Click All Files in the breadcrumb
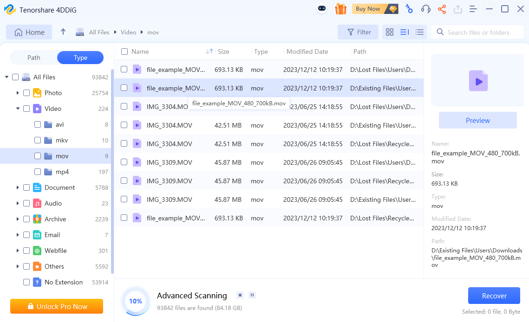The width and height of the screenshot is (529, 322). pos(99,32)
